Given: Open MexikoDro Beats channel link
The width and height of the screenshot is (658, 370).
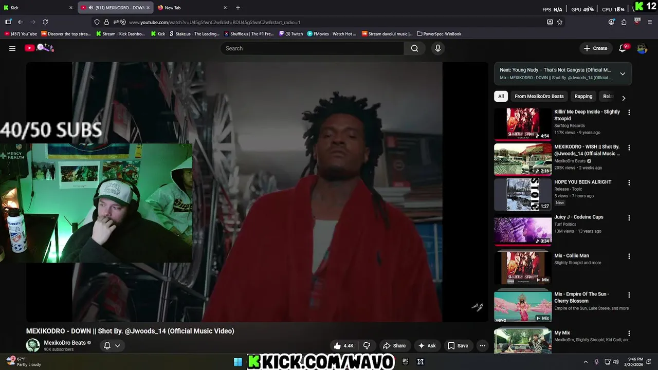Looking at the screenshot, I should [65, 343].
